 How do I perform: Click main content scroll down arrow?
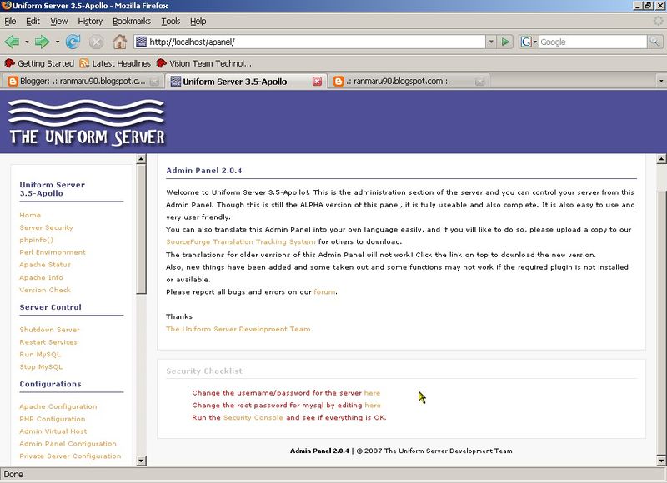(x=661, y=461)
